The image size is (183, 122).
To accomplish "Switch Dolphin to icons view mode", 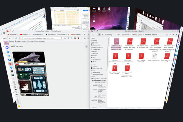I will point(99,35).
